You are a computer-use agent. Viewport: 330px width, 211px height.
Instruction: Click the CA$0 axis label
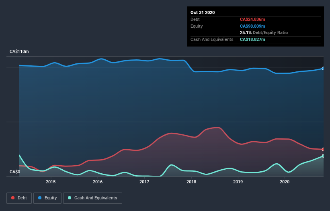15,172
